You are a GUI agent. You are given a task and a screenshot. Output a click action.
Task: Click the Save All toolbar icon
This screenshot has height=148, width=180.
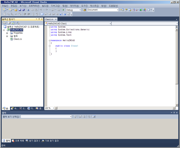pos(24,10)
